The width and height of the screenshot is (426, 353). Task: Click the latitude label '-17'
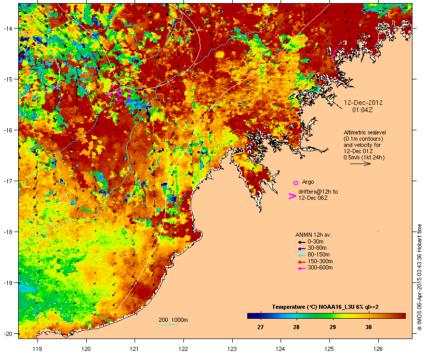(8, 181)
